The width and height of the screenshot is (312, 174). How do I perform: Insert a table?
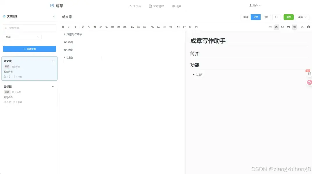click(x=170, y=27)
